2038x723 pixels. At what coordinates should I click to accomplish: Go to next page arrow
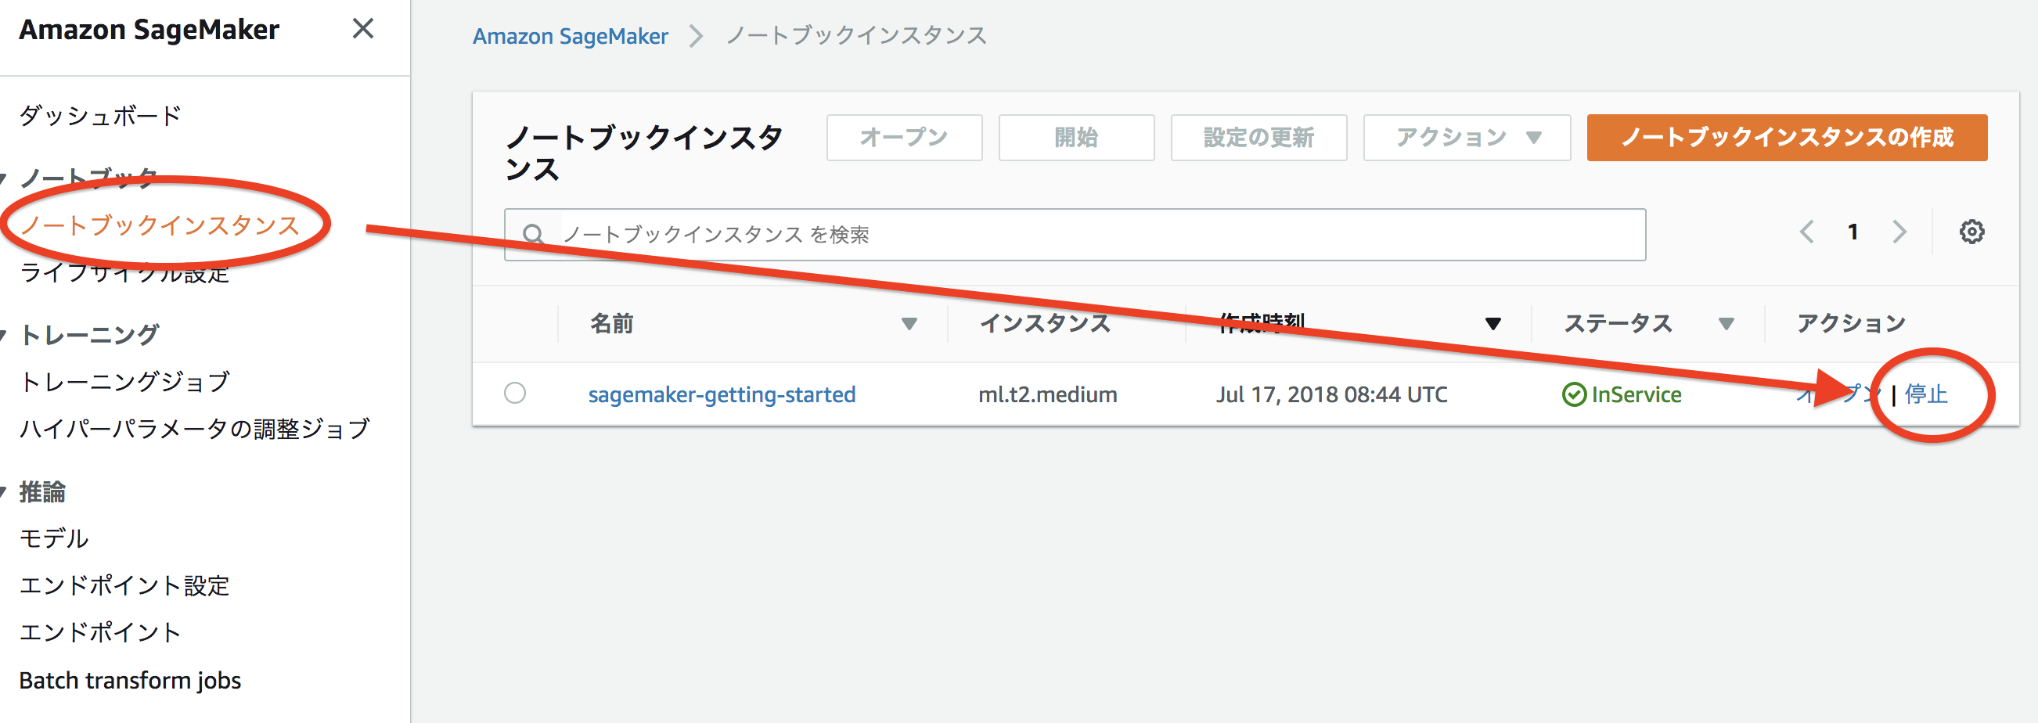tap(1899, 232)
